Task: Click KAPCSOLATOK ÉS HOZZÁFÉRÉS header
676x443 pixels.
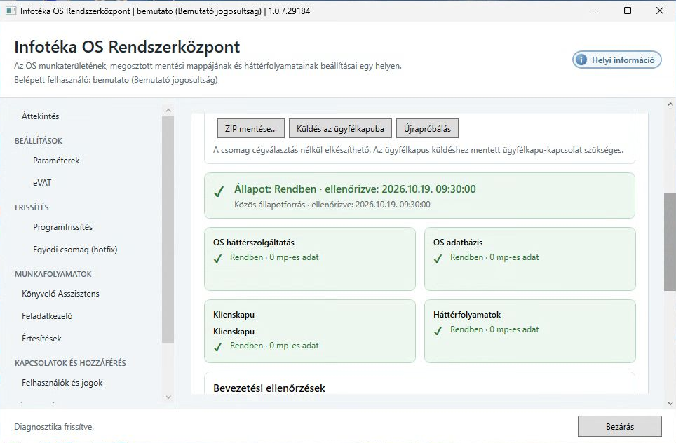Action: pyautogui.click(x=70, y=363)
